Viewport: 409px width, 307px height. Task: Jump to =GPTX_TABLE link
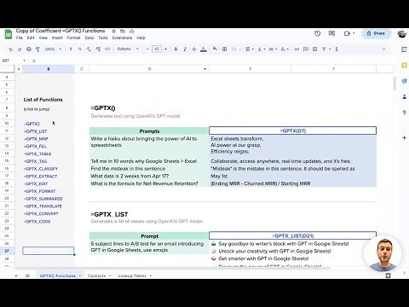coord(37,153)
